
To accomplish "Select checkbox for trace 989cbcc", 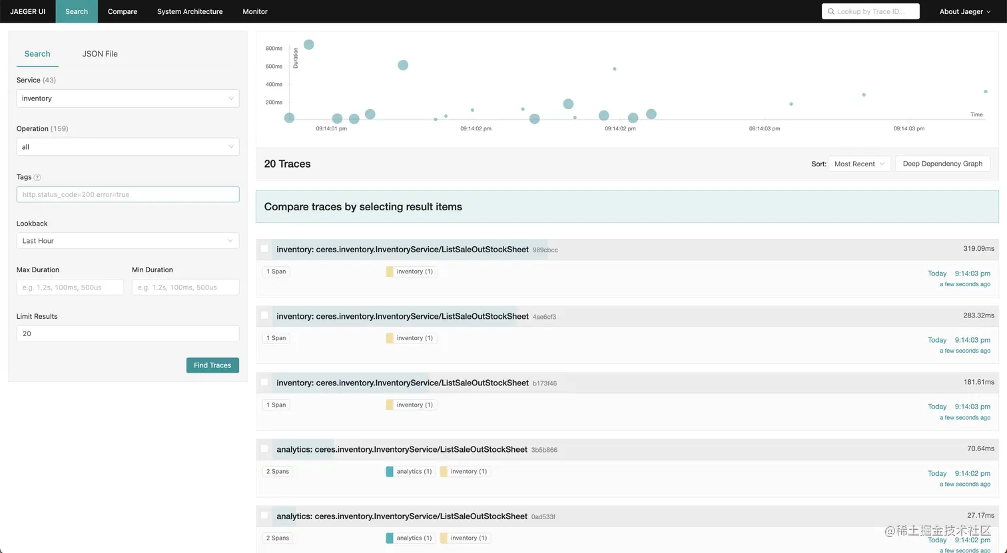I will [264, 249].
